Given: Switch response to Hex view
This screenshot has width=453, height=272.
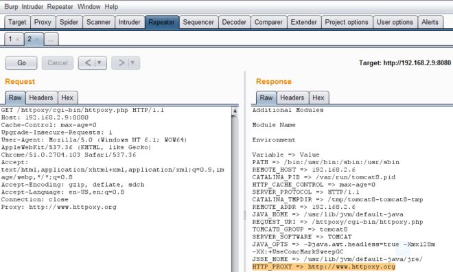Looking at the screenshot, I should click(x=318, y=98).
